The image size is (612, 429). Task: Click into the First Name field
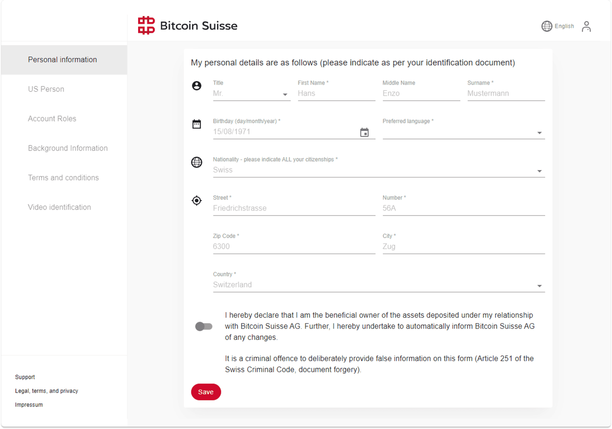click(x=336, y=94)
